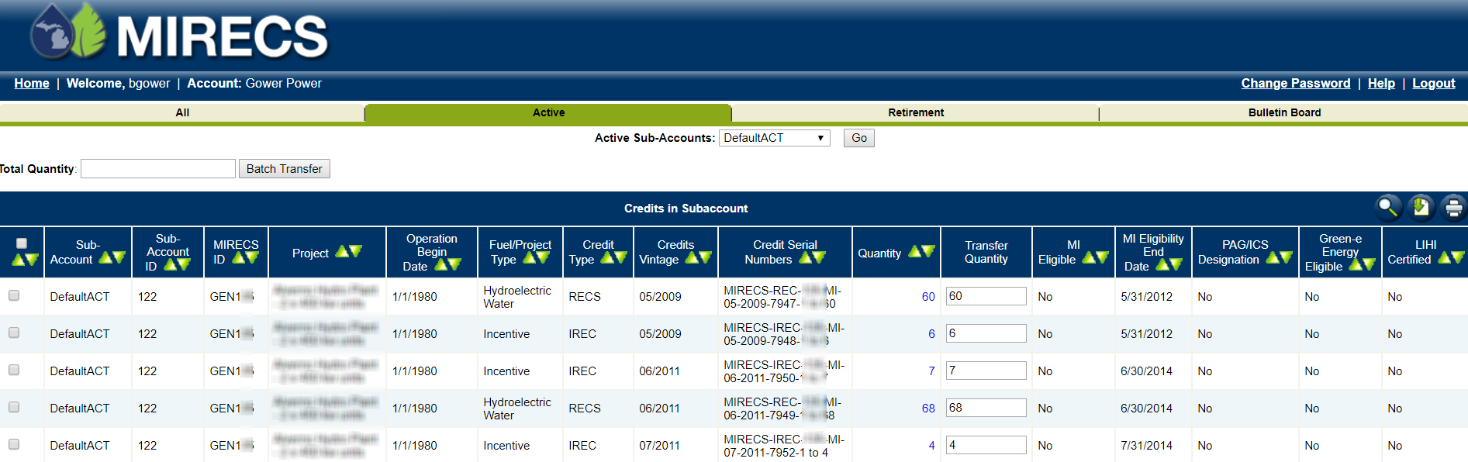Click the MIRECS logo
The image size is (1468, 462).
coord(180,34)
